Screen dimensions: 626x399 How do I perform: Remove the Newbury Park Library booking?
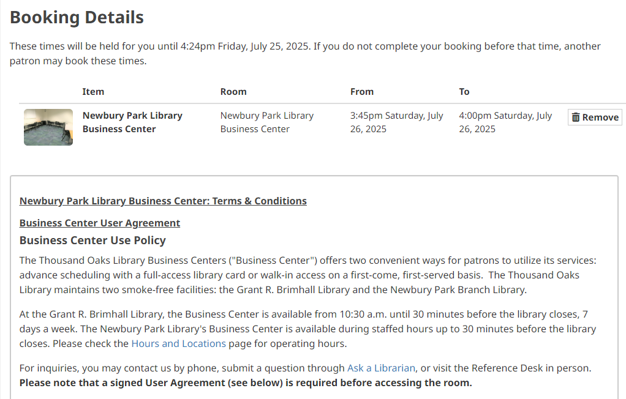595,117
